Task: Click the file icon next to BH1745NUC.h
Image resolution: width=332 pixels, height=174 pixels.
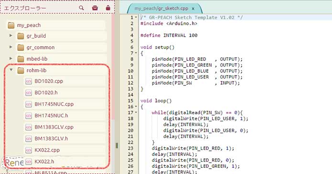Action: [x=29, y=116]
